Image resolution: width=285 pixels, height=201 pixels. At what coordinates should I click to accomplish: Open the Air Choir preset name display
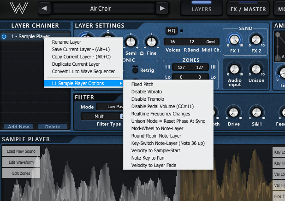click(103, 9)
